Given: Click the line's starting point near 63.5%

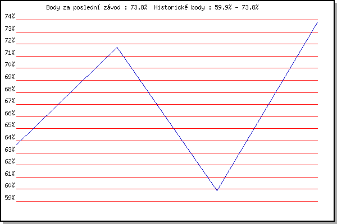Looking at the screenshot, I should pos(16,145).
